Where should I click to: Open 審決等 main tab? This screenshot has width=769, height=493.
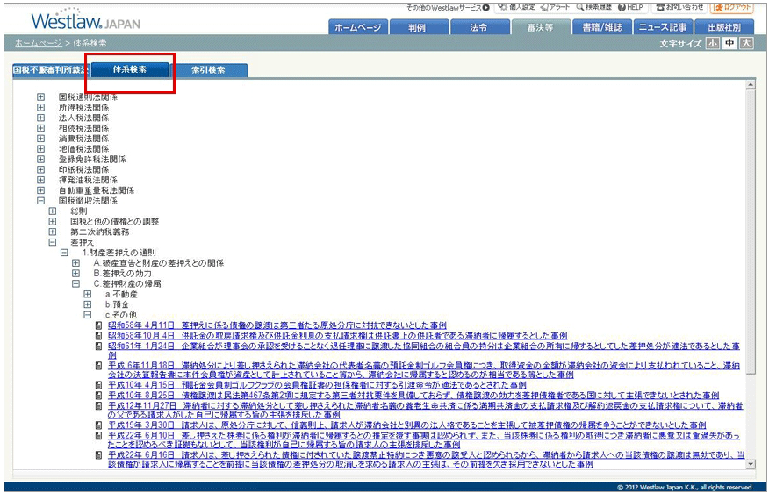pos(541,27)
